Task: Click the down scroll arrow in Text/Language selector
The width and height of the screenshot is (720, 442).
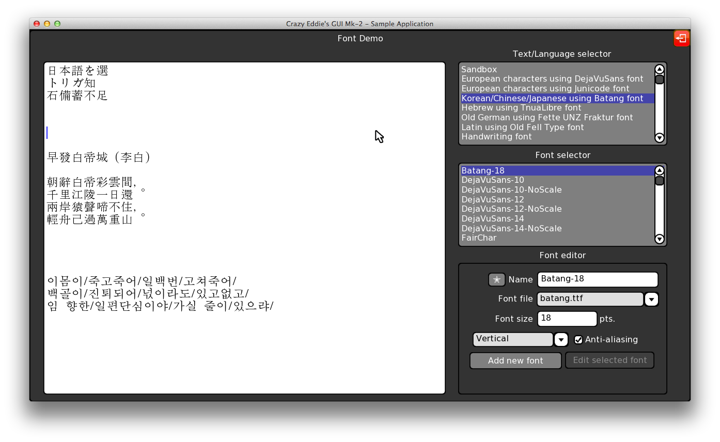Action: [x=659, y=138]
